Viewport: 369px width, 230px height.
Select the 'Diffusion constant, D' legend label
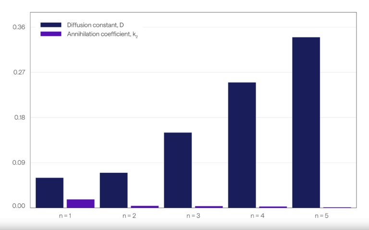(95, 25)
